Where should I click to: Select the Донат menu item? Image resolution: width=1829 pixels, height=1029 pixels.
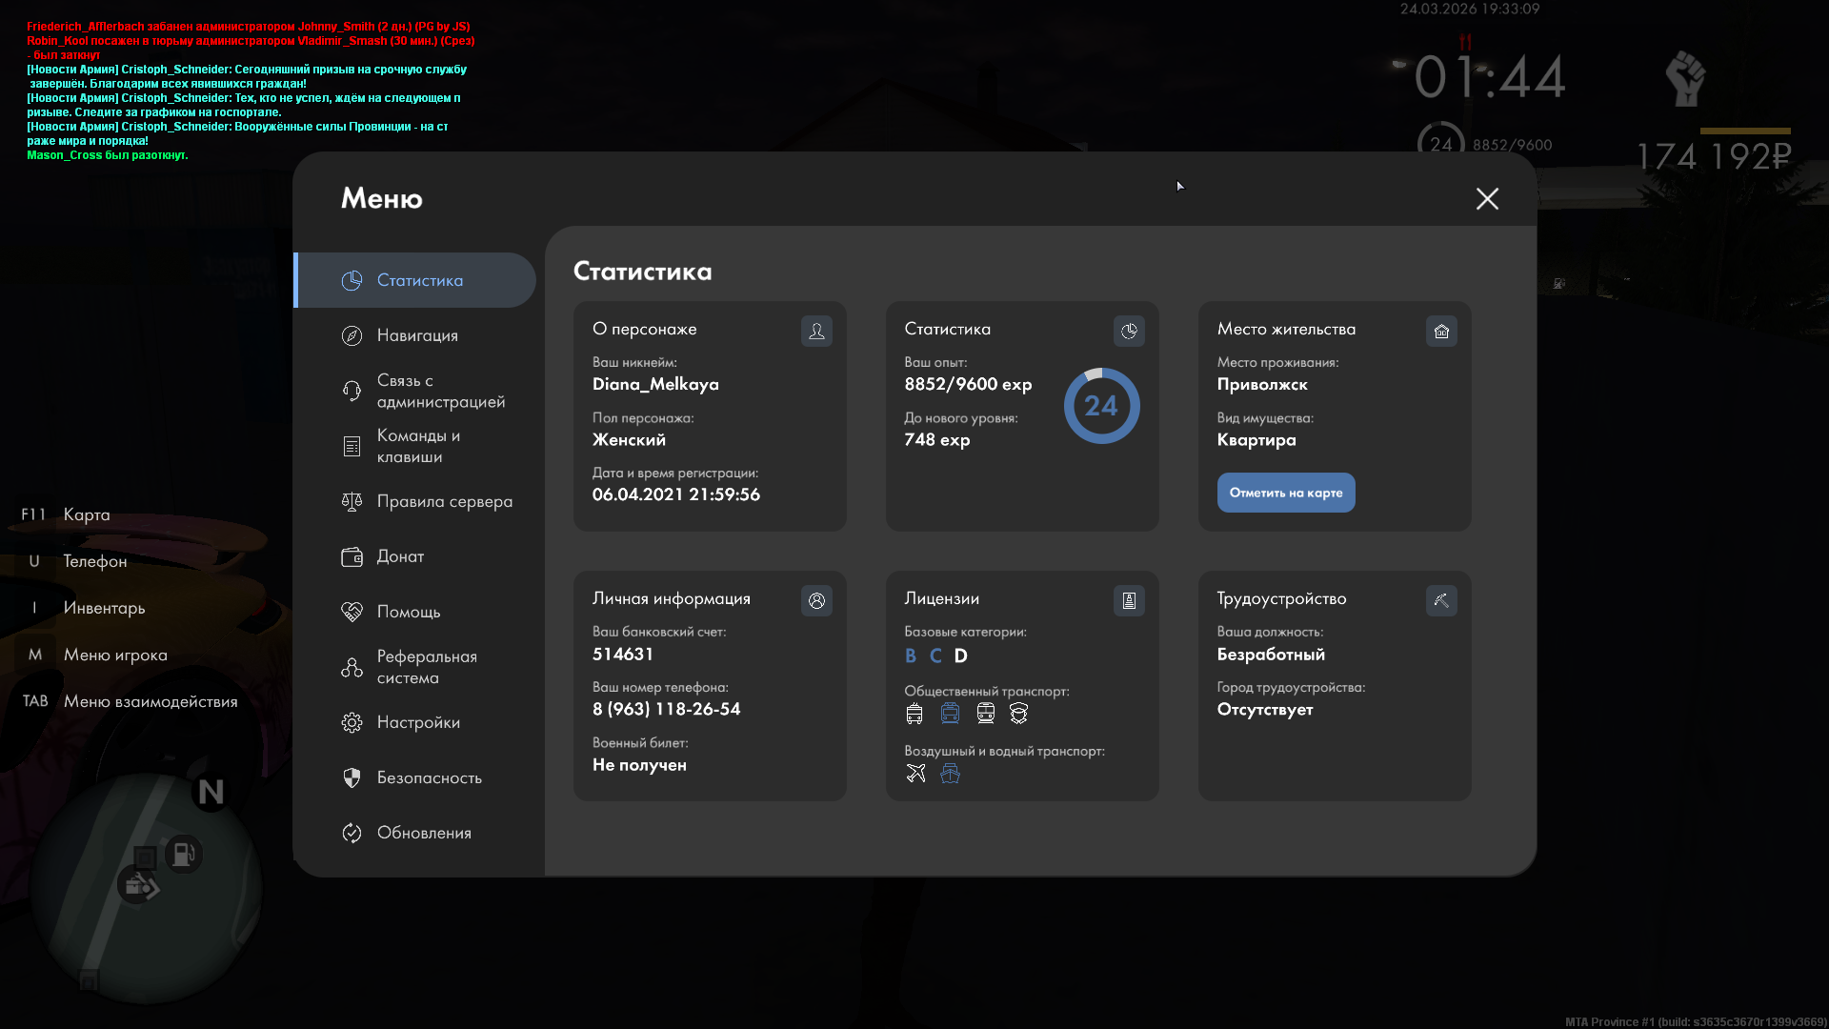click(x=400, y=556)
